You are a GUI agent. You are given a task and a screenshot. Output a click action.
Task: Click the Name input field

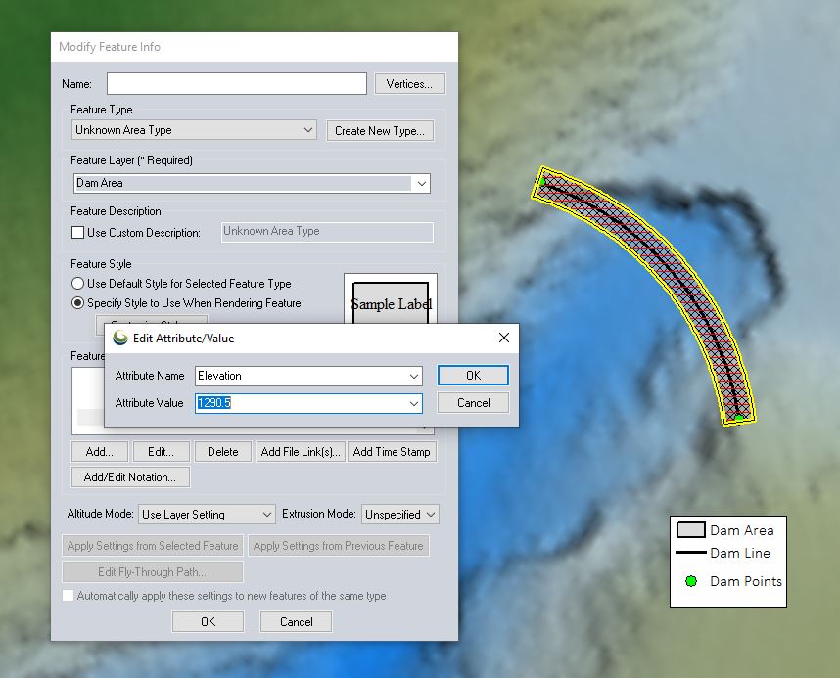pos(237,83)
